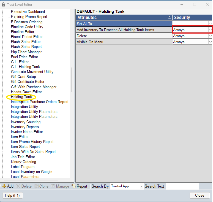Click the Report toolbar icon
The height and width of the screenshot is (202, 213).
click(74, 186)
